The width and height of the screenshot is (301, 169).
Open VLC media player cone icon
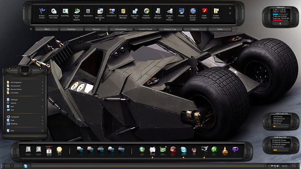point(225,150)
